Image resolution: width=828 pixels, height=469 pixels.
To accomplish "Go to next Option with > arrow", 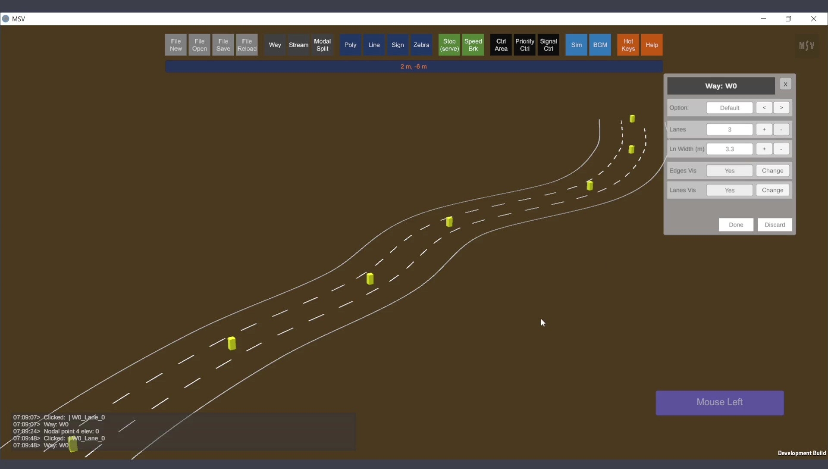I will (x=781, y=108).
